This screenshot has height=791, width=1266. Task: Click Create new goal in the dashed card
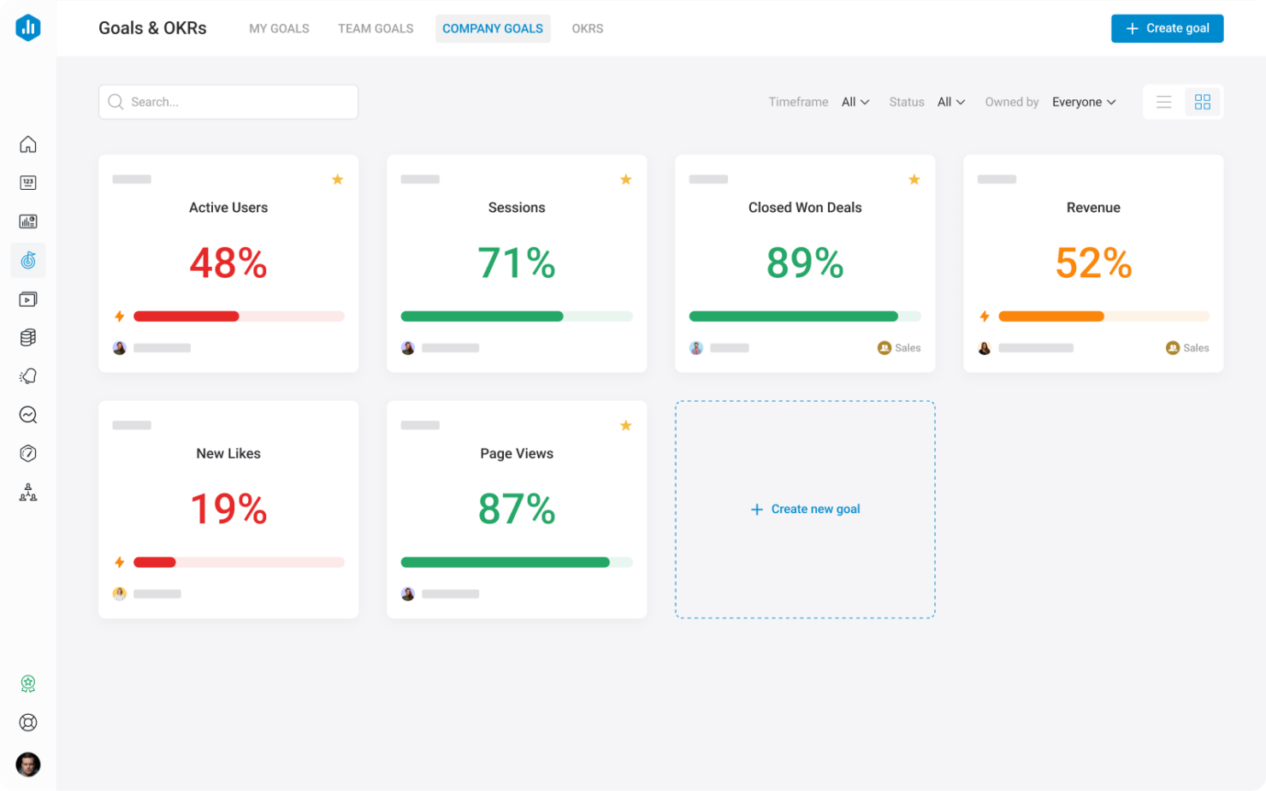pos(805,509)
